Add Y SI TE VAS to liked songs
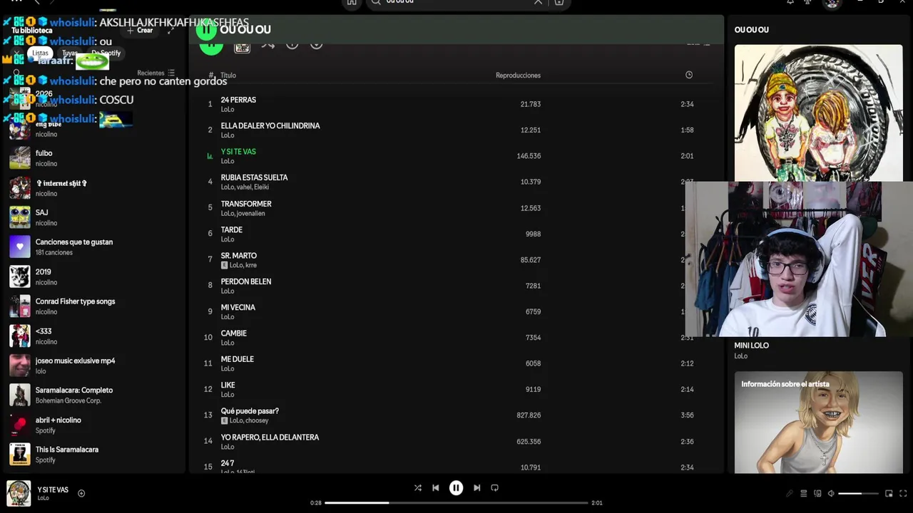This screenshot has height=513, width=913. click(81, 493)
